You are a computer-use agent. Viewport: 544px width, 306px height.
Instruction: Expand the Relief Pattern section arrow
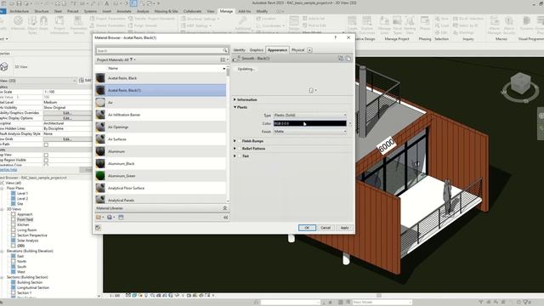tap(235, 149)
